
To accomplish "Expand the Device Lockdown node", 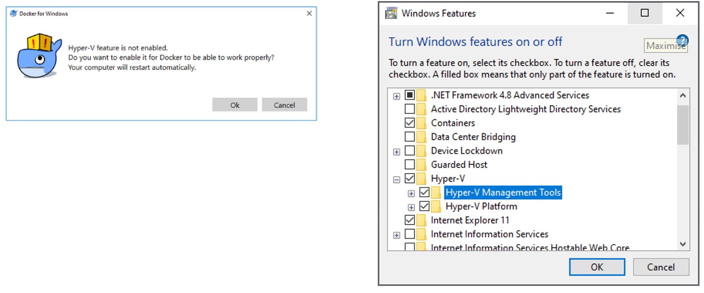I will [x=396, y=152].
